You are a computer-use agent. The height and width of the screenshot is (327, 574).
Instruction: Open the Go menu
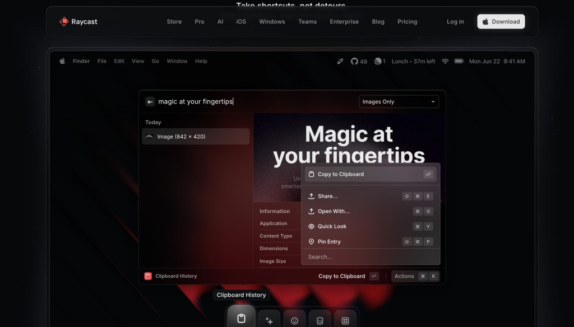click(155, 61)
